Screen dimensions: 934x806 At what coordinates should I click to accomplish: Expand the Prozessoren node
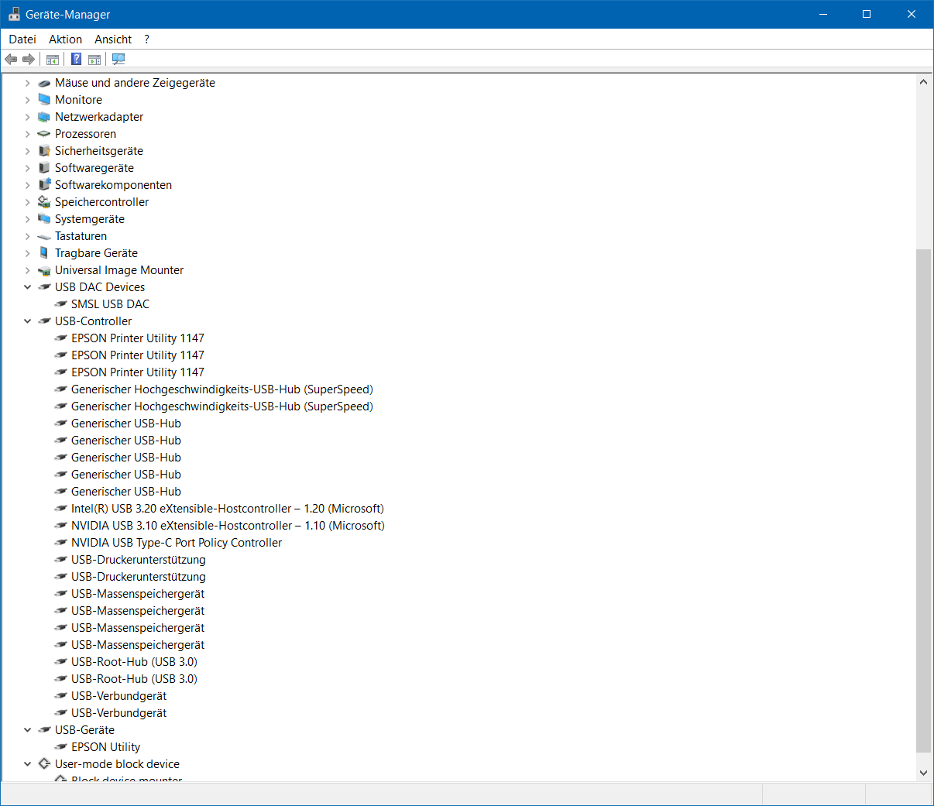(x=27, y=134)
